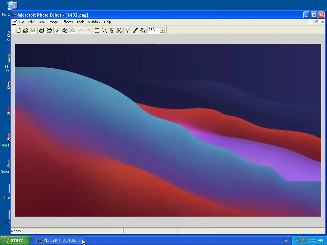The image size is (327, 245).
Task: Click the green tray icon beside the magnifier
Action: tap(297, 240)
